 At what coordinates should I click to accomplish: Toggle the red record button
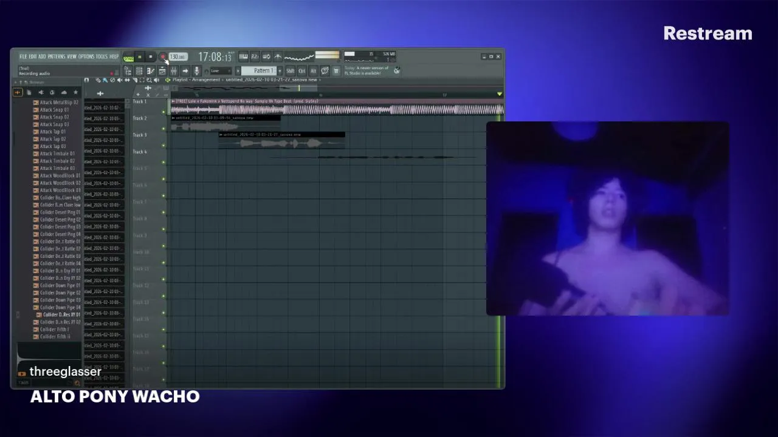[163, 57]
